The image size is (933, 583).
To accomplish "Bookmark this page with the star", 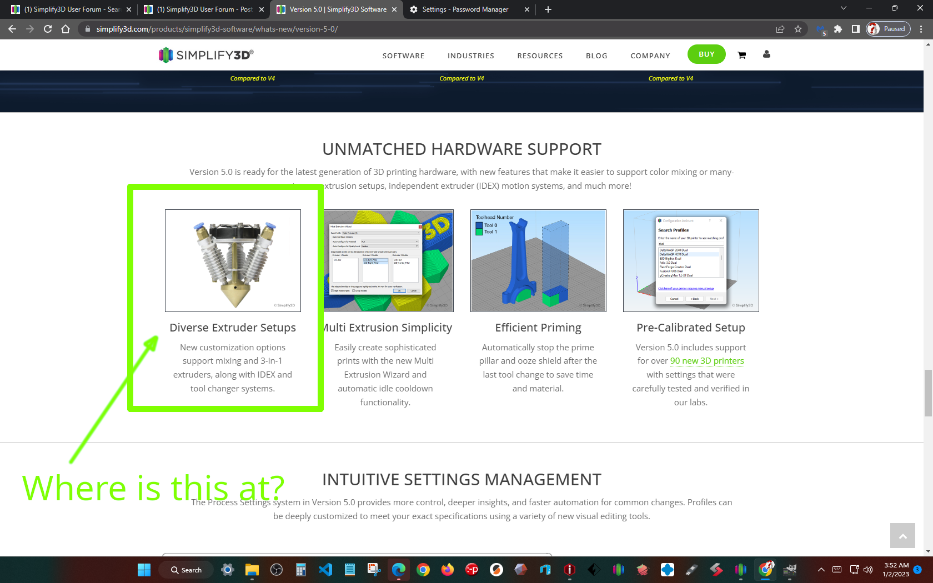I will (x=798, y=29).
